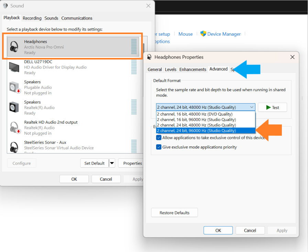Click the SteelSeries Sonar - Aux headphone icon
This screenshot has width=308, height=252.
pos(14,147)
